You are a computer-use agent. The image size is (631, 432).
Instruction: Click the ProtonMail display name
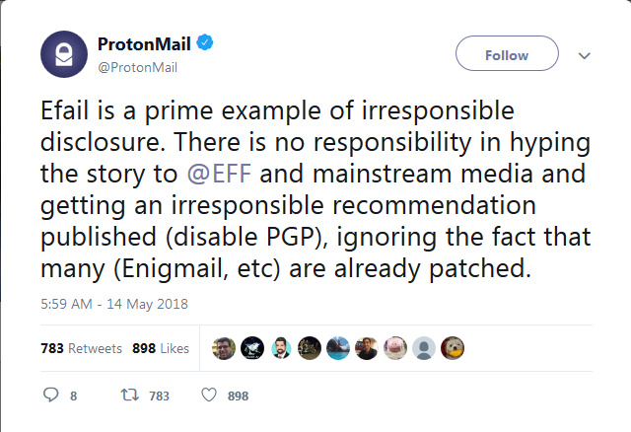pos(146,44)
